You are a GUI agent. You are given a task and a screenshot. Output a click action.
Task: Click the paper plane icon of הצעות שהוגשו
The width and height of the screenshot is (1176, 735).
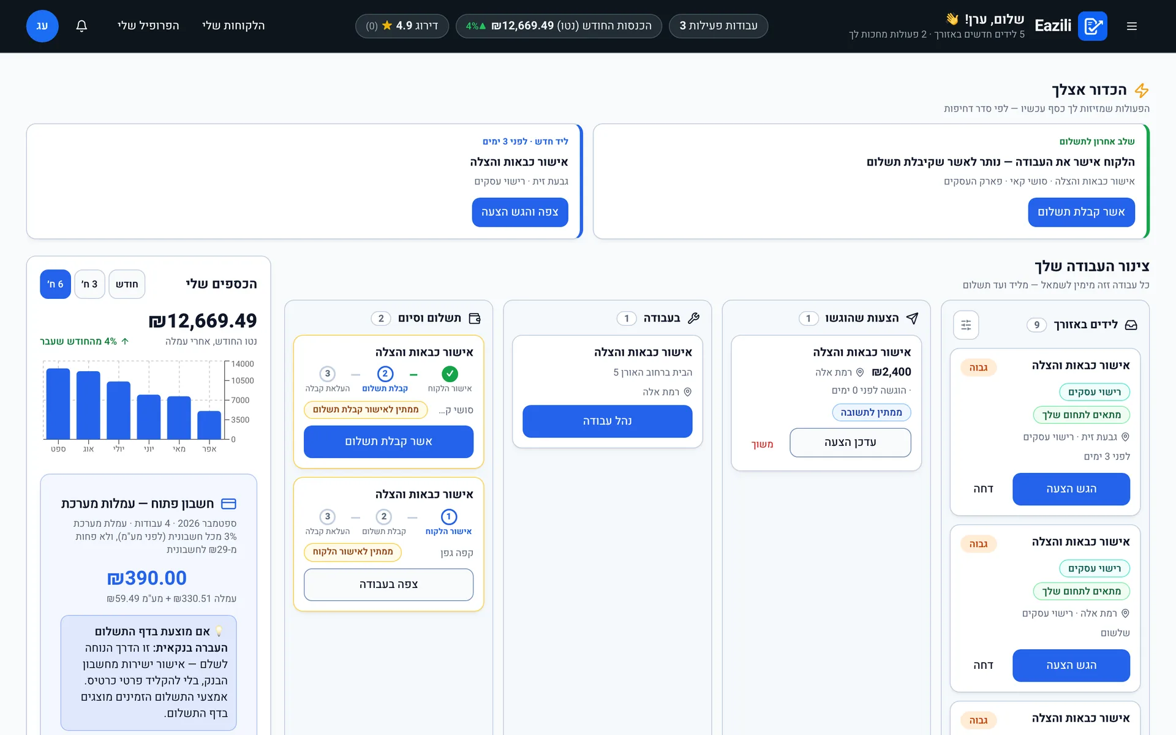click(912, 318)
